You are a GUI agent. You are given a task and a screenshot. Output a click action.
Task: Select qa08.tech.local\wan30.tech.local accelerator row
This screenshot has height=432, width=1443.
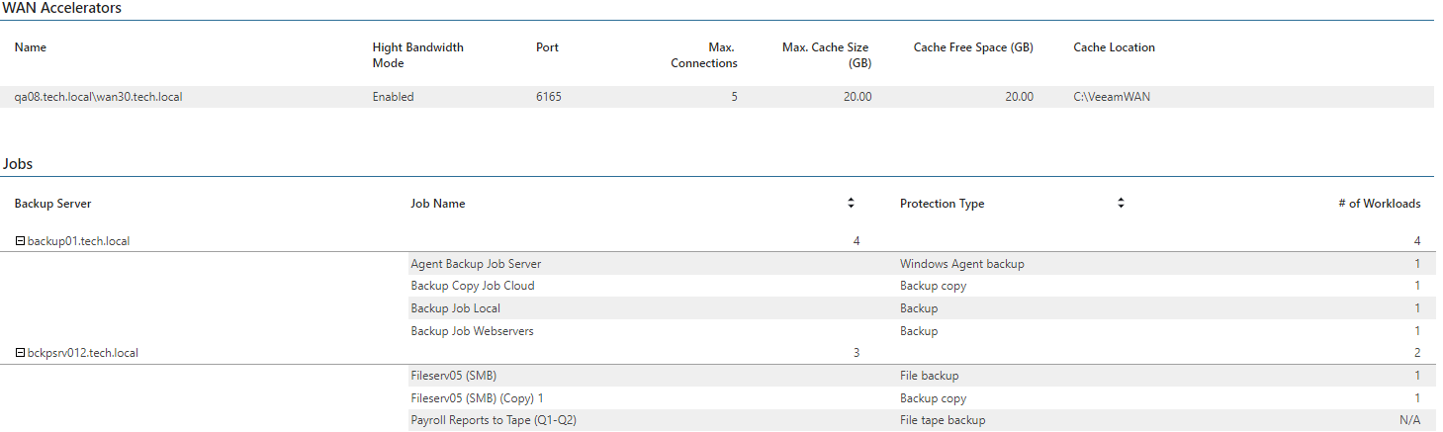coord(717,97)
